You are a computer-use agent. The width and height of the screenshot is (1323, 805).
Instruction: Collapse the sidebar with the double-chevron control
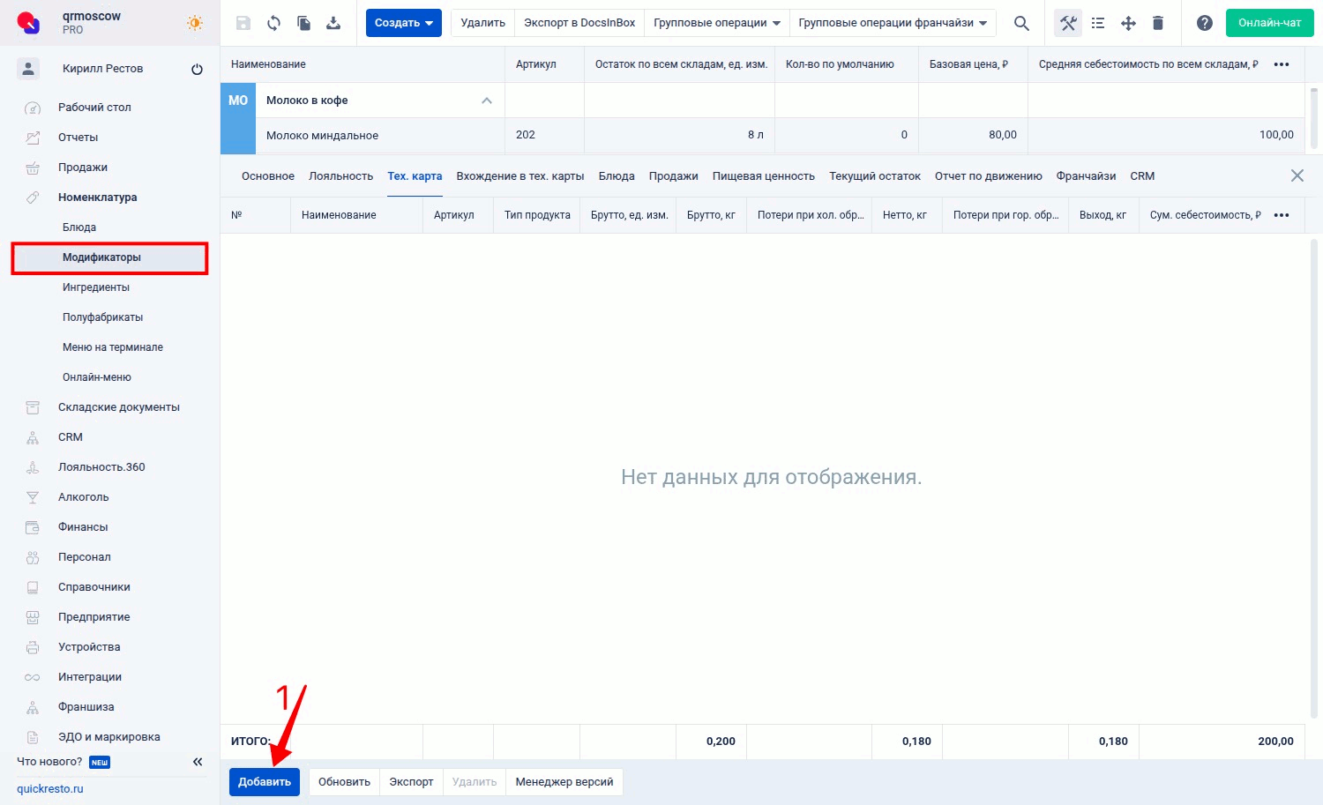coord(198,761)
